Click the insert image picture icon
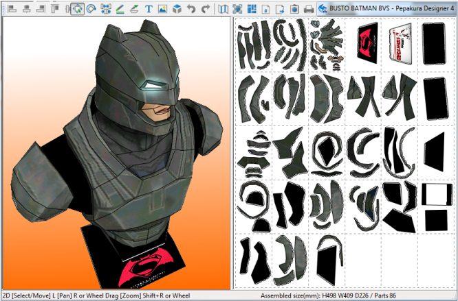458x301 pixels. [162, 9]
